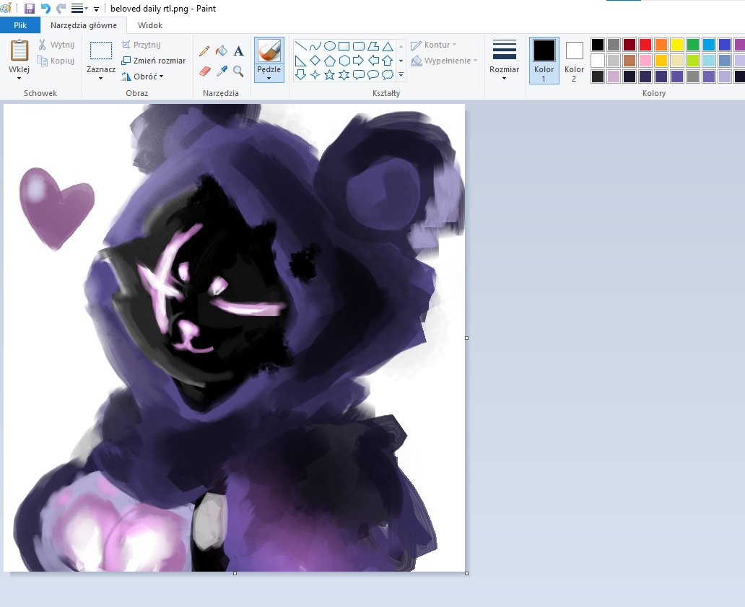
Task: Choose the Pentagon shape
Action: pyautogui.click(x=330, y=61)
